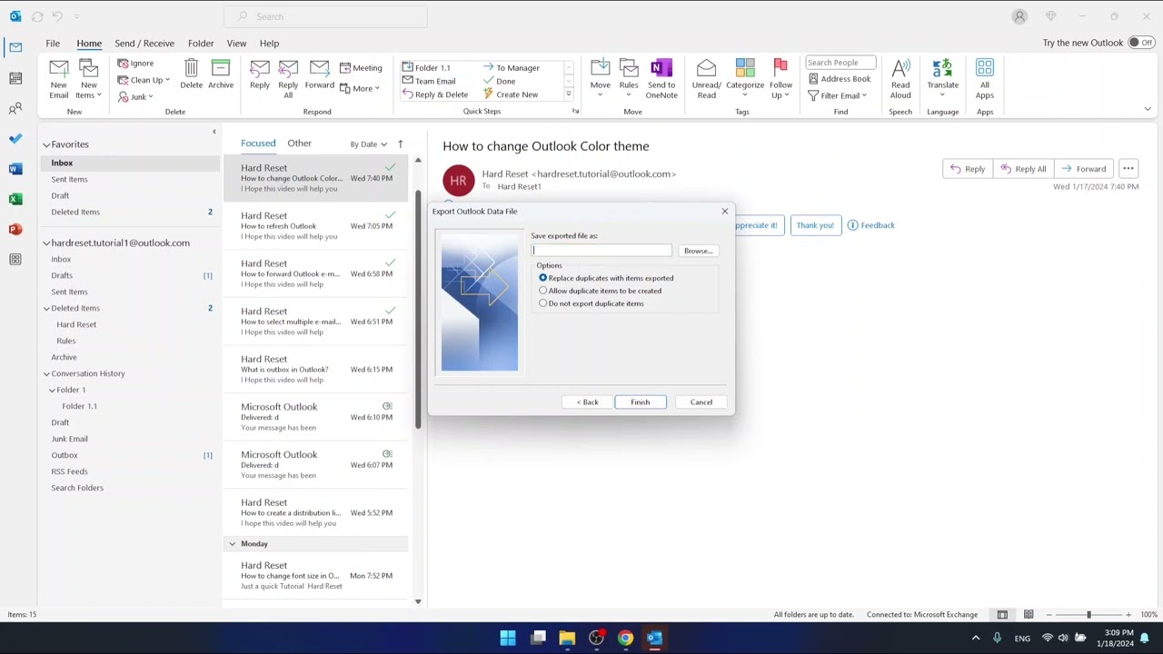Collapse the Monday message group

[x=232, y=544]
